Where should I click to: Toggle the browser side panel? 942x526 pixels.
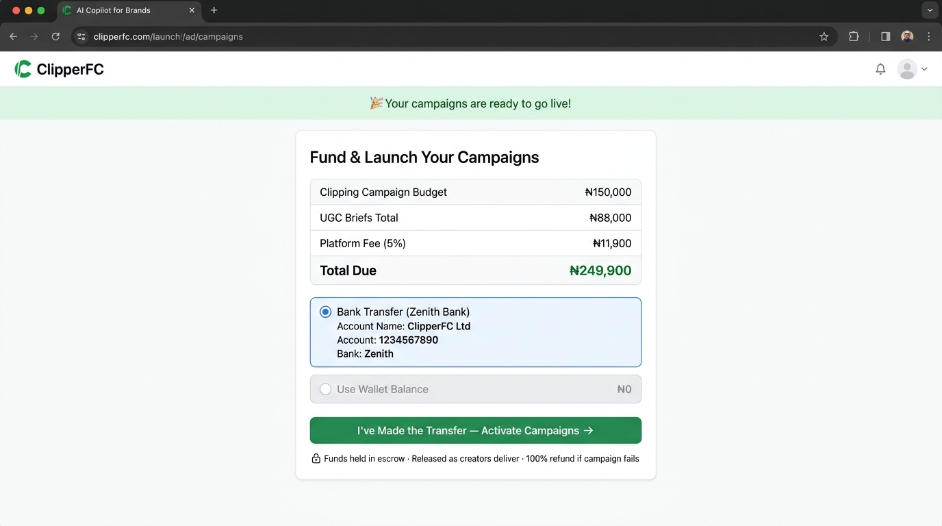click(x=885, y=36)
